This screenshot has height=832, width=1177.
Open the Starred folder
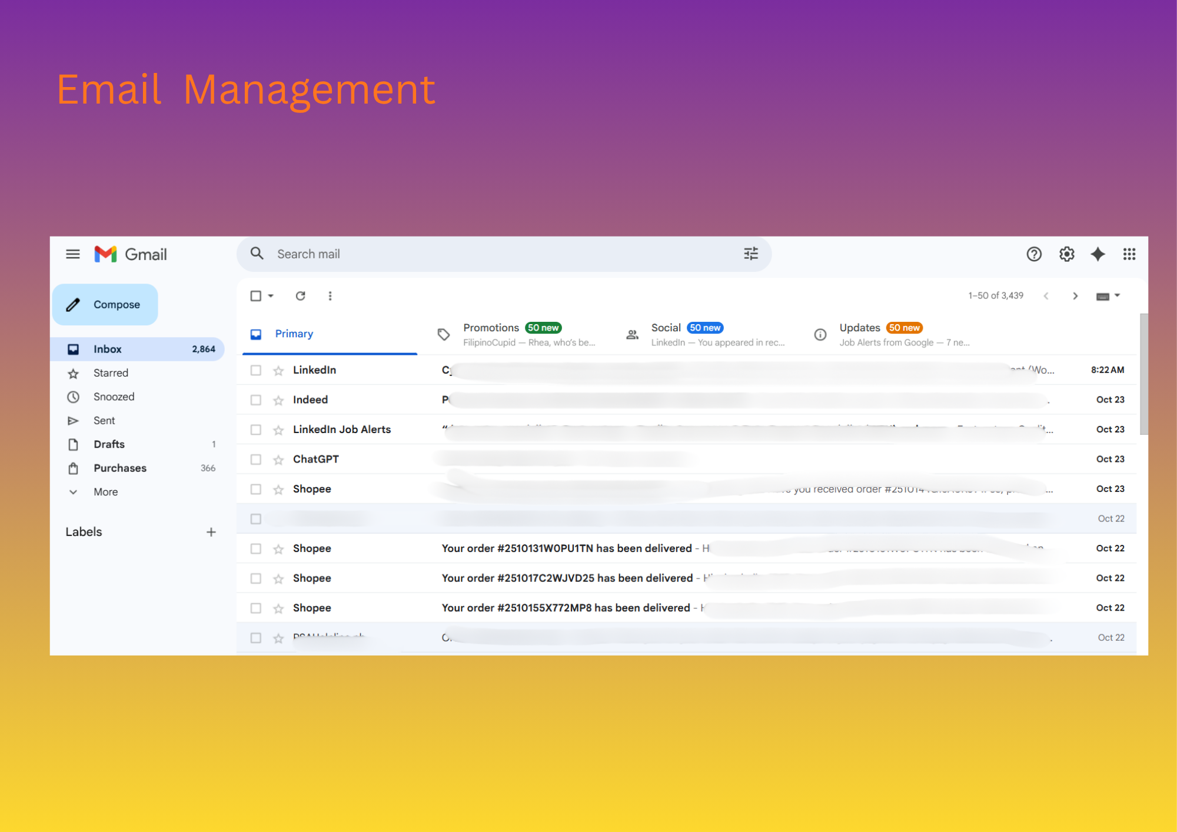coord(111,373)
